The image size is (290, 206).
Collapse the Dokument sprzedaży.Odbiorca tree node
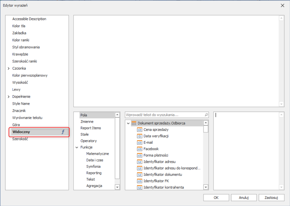click(x=128, y=123)
